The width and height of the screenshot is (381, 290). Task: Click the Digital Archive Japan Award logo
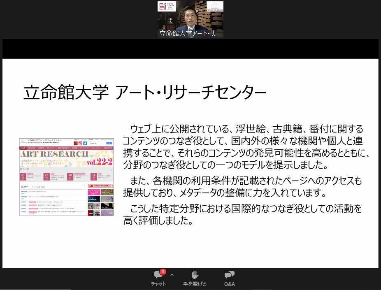[x=167, y=6]
